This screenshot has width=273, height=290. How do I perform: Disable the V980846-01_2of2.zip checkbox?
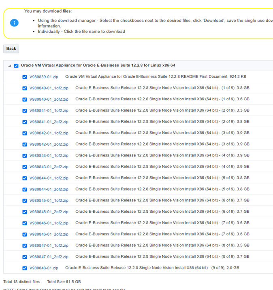(x=25, y=234)
